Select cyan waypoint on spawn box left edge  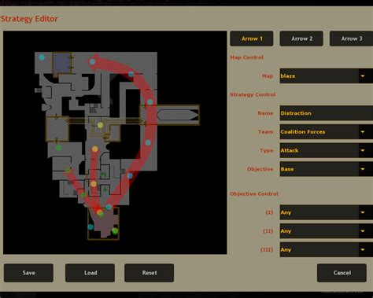tap(90, 226)
